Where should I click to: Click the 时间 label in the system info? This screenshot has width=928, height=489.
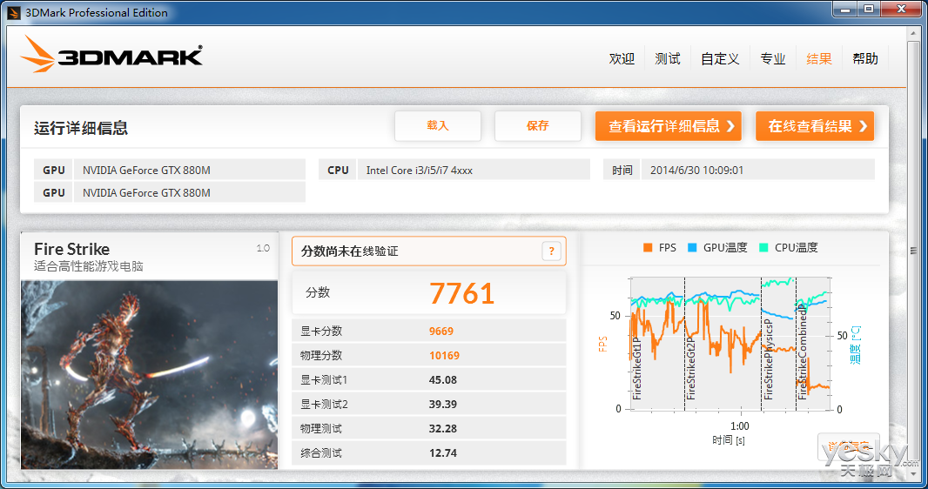(622, 170)
